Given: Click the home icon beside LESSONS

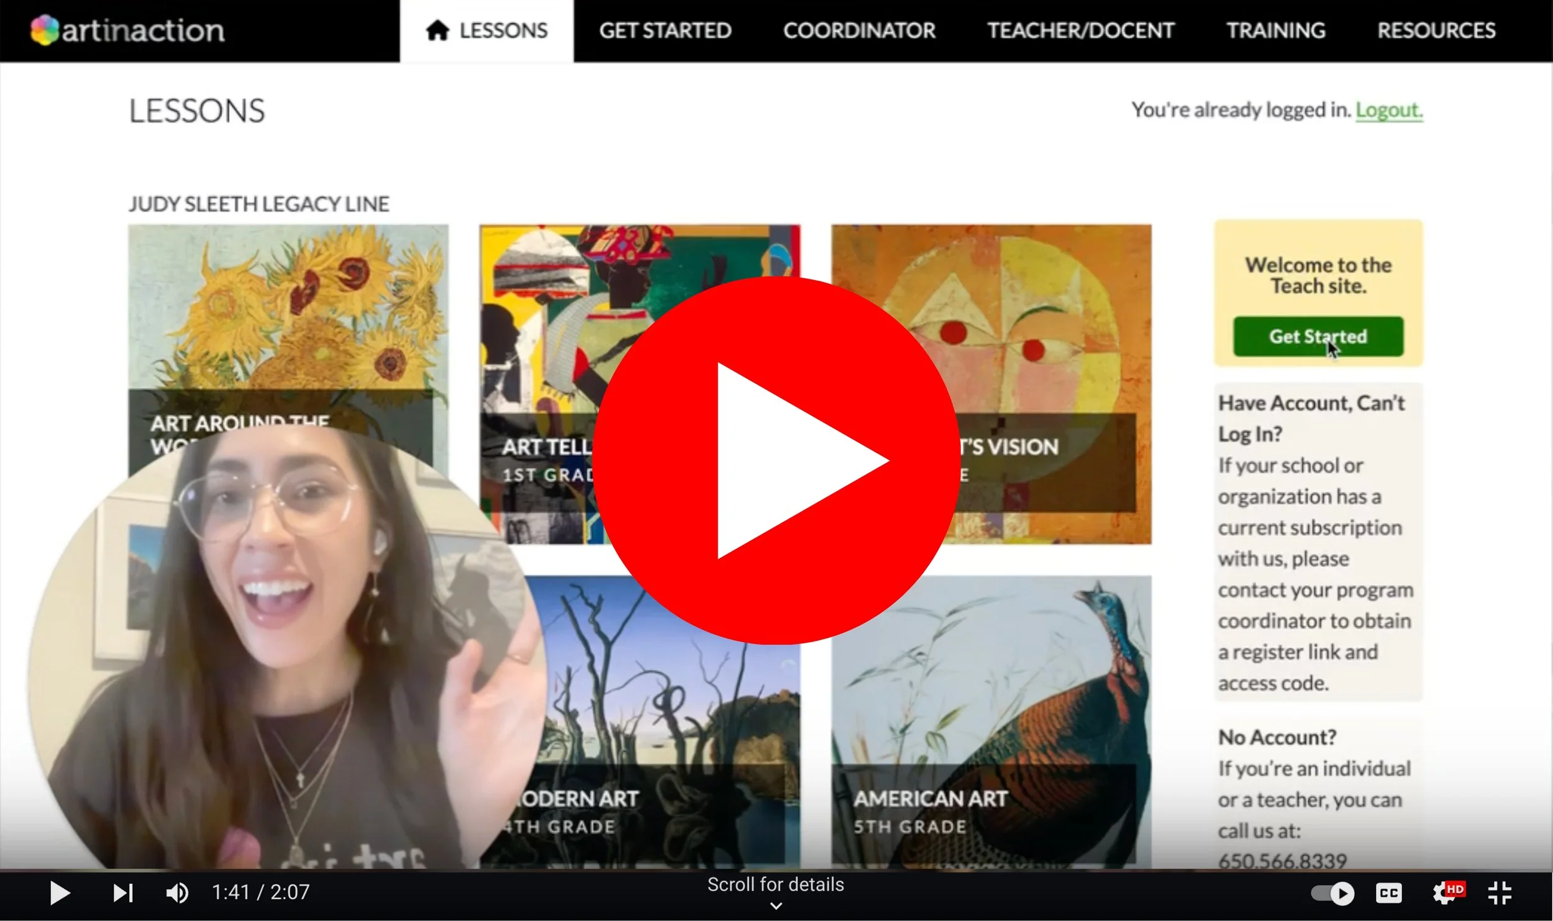Looking at the screenshot, I should (x=437, y=30).
